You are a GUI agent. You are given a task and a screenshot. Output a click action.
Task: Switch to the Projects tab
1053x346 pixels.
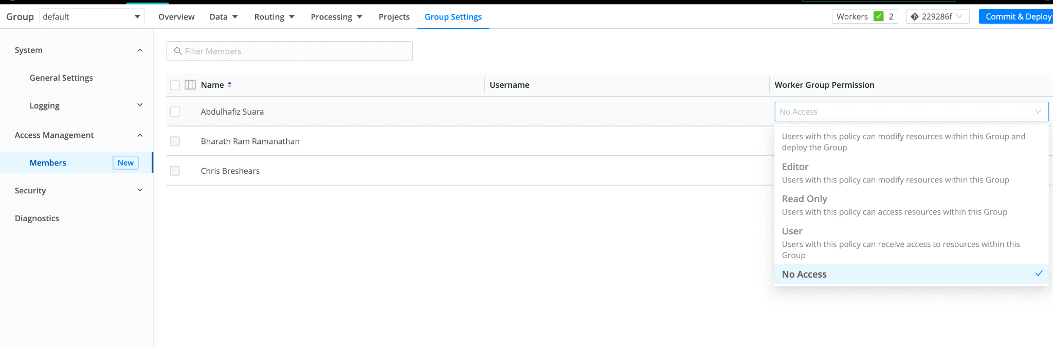coord(394,17)
